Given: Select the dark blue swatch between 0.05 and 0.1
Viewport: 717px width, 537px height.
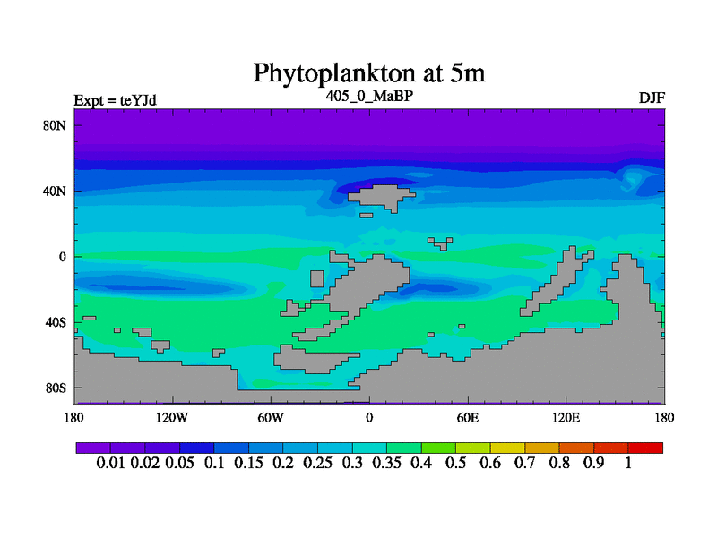Looking at the screenshot, I should [x=196, y=447].
